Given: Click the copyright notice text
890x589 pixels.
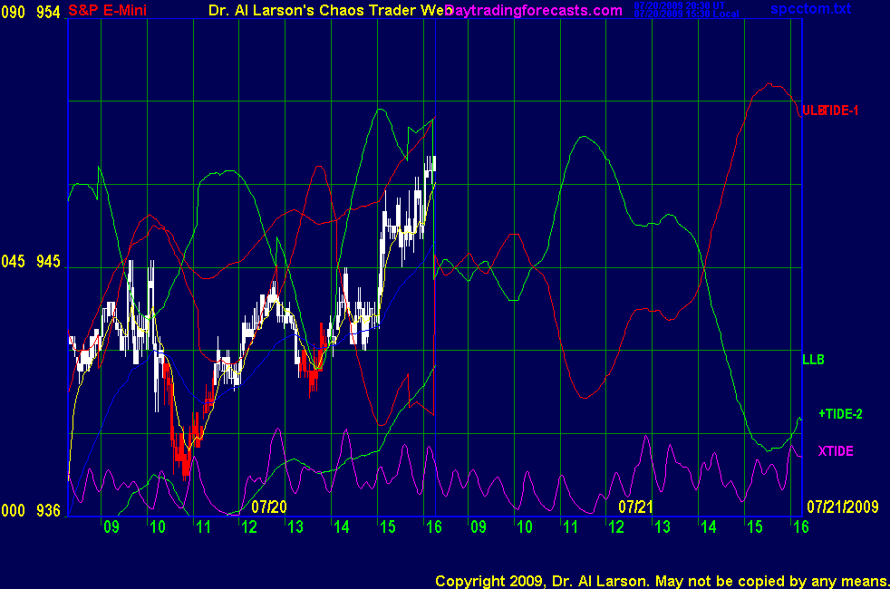Looking at the screenshot, I should (661, 580).
